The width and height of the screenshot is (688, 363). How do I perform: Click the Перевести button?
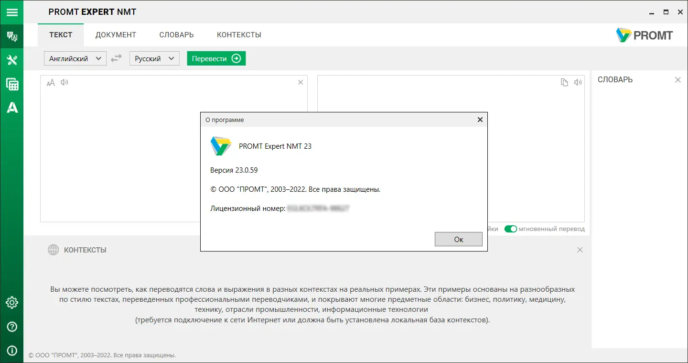(x=216, y=58)
